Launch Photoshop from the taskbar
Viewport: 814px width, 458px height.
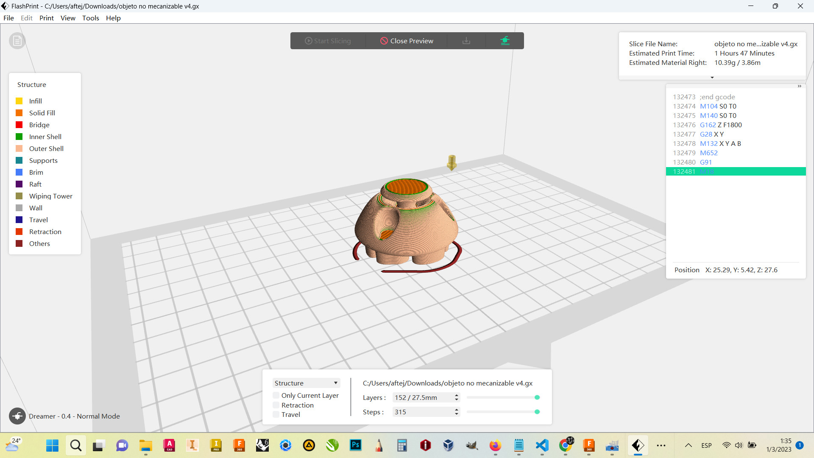pyautogui.click(x=355, y=445)
